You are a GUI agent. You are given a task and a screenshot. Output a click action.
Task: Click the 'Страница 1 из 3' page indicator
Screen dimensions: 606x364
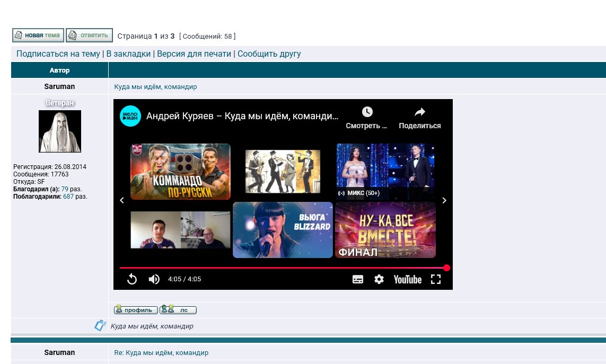146,37
